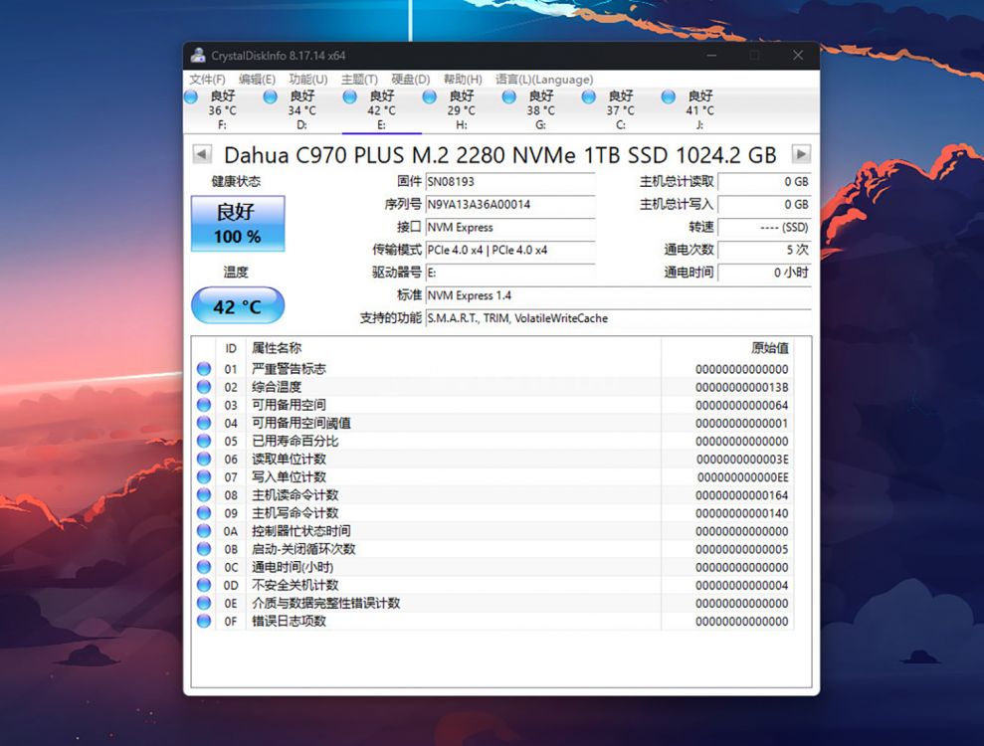The width and height of the screenshot is (984, 746).
Task: Open the 帮助(H) menu
Action: tap(463, 79)
